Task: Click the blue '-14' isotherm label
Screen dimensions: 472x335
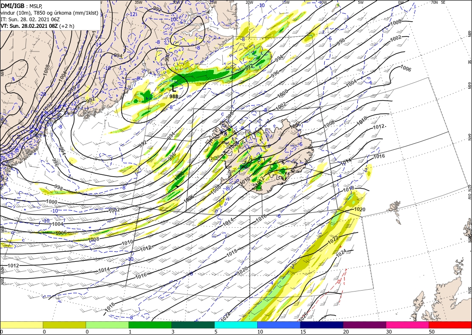Action: pos(98,44)
